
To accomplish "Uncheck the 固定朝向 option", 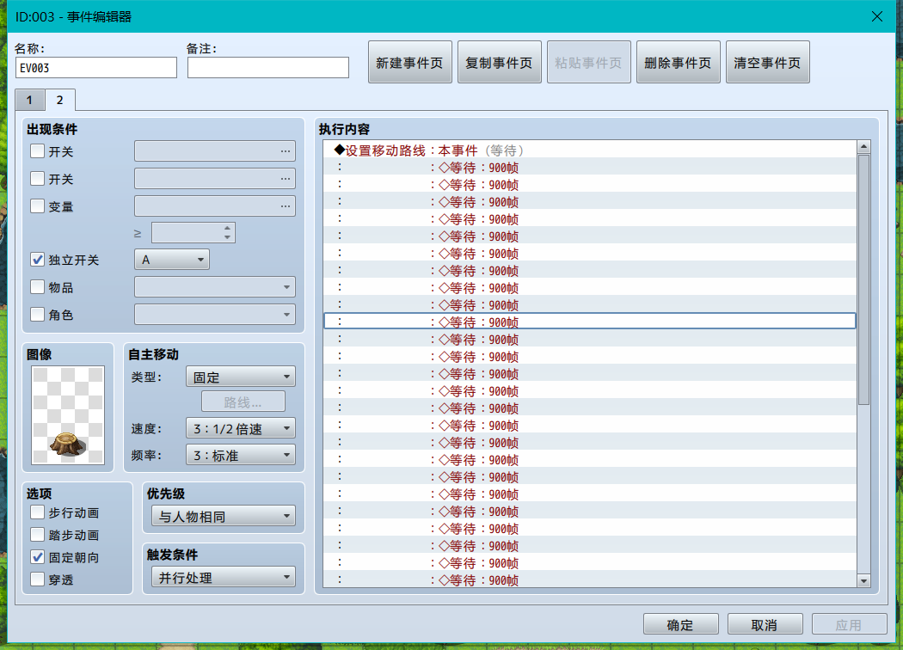I will 38,557.
